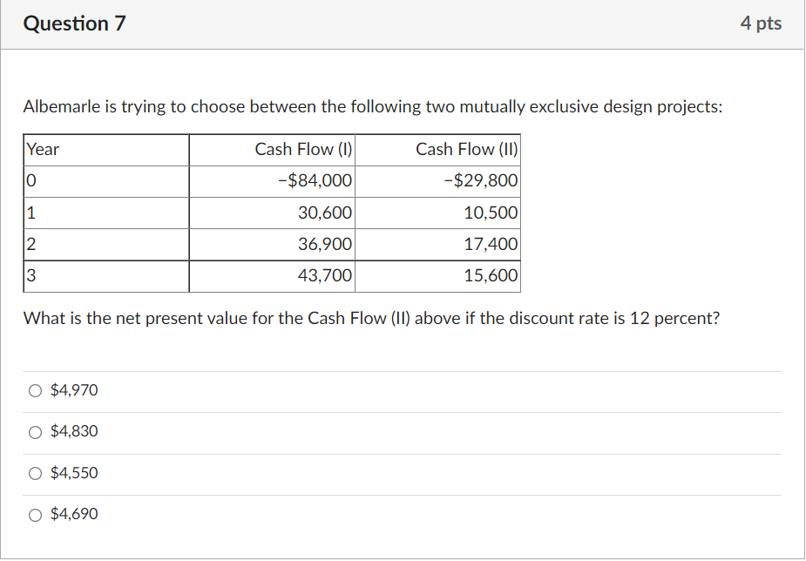Click the Year column header cell

(x=43, y=149)
